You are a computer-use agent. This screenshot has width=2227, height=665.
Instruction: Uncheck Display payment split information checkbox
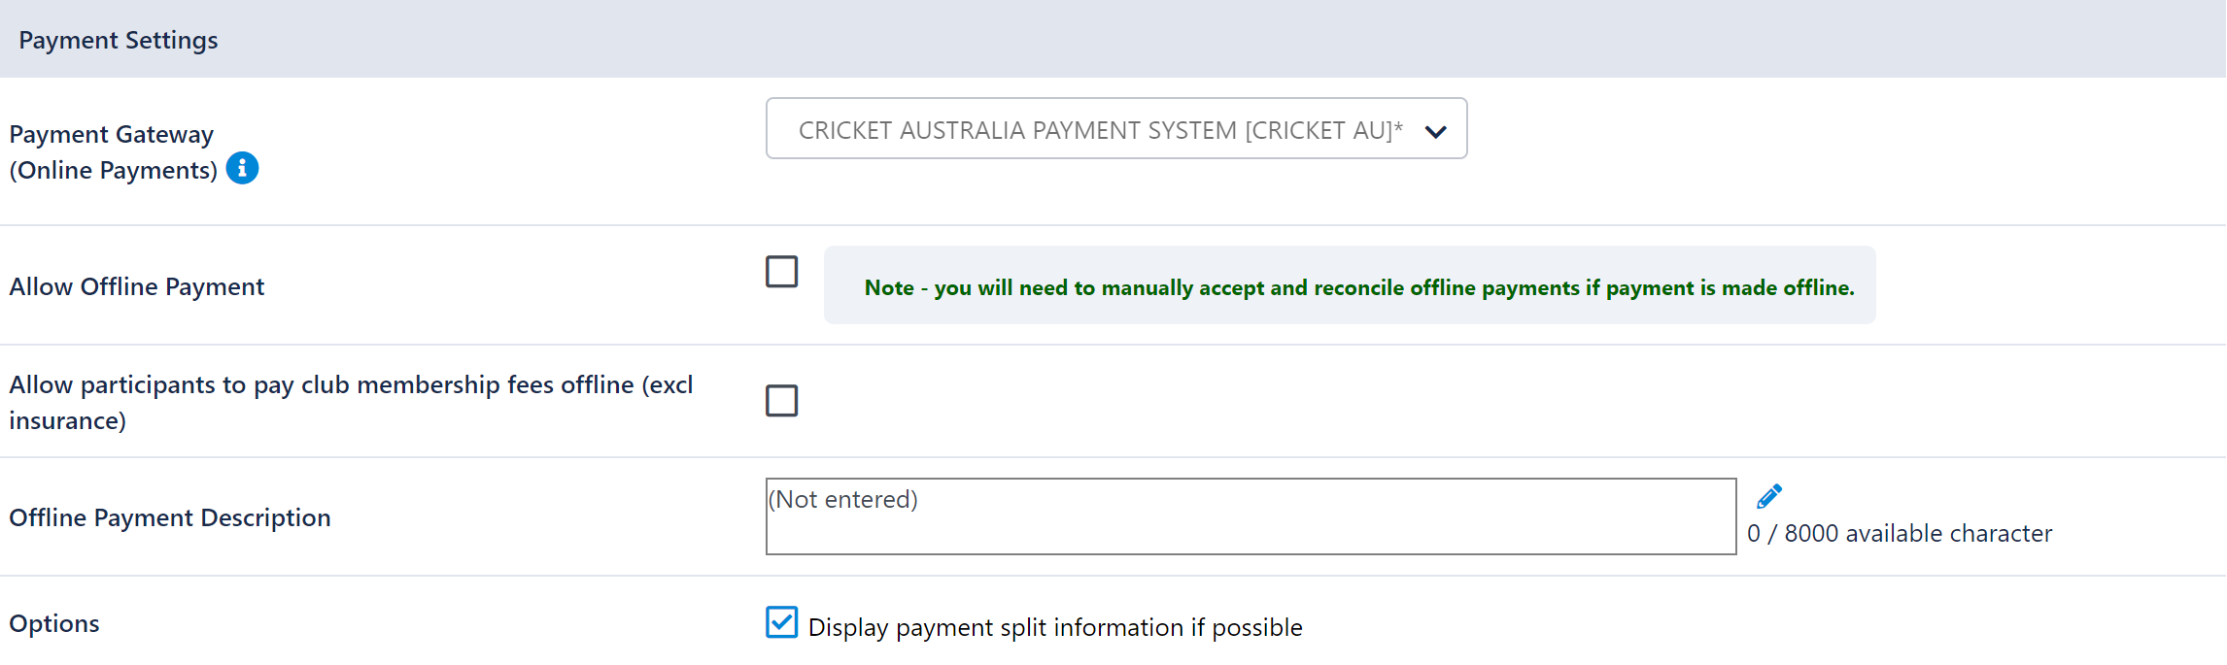[781, 622]
